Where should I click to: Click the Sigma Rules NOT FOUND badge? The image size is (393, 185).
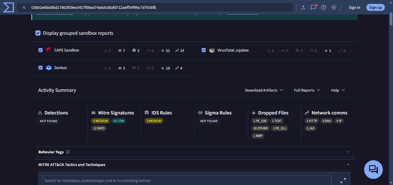209,121
